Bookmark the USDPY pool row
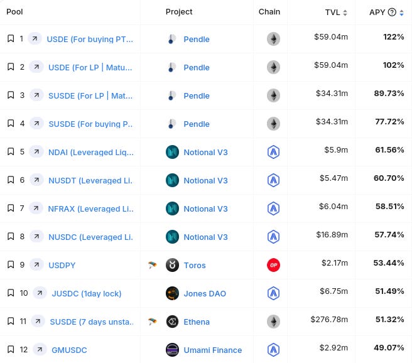This screenshot has width=412, height=363. [x=11, y=264]
